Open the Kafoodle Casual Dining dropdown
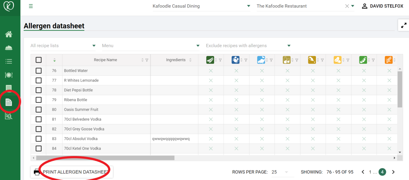The height and width of the screenshot is (180, 409). click(x=202, y=6)
